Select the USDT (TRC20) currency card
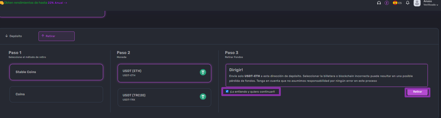 coord(164,97)
